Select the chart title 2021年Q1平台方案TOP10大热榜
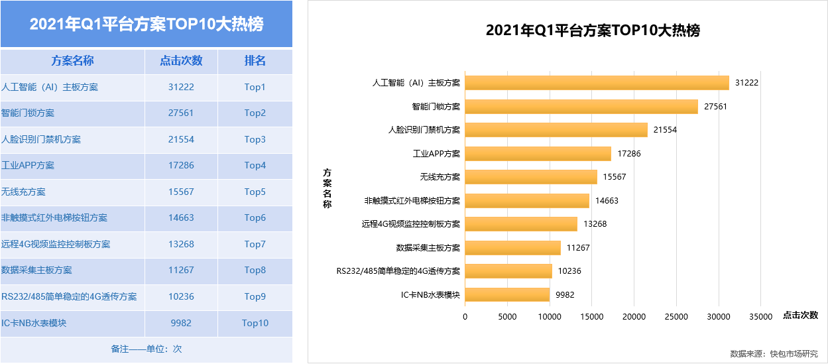This screenshot has width=828, height=364. pos(593,30)
